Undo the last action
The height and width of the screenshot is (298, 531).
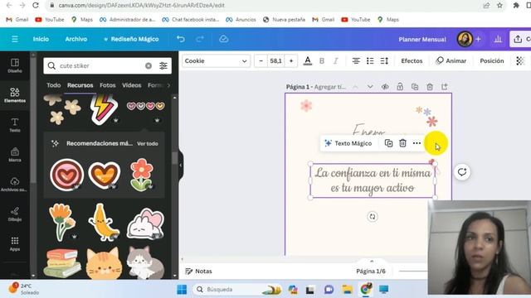181,39
